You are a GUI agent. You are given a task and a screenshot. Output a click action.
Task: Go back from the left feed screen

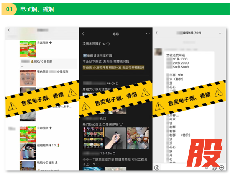(x=9, y=30)
